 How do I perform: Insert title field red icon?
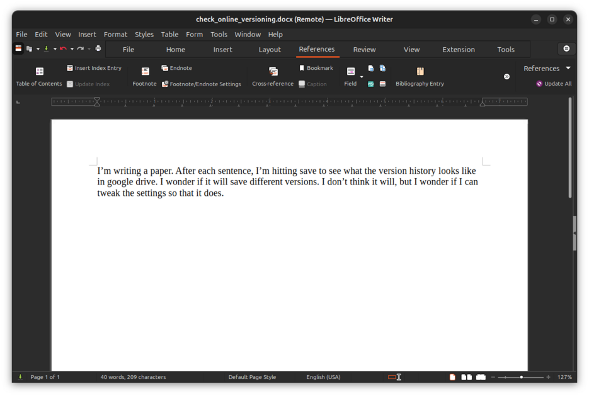coord(382,84)
